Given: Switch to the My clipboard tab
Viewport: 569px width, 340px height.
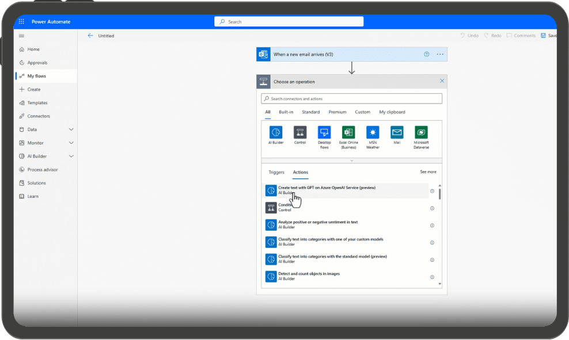Looking at the screenshot, I should (x=392, y=112).
